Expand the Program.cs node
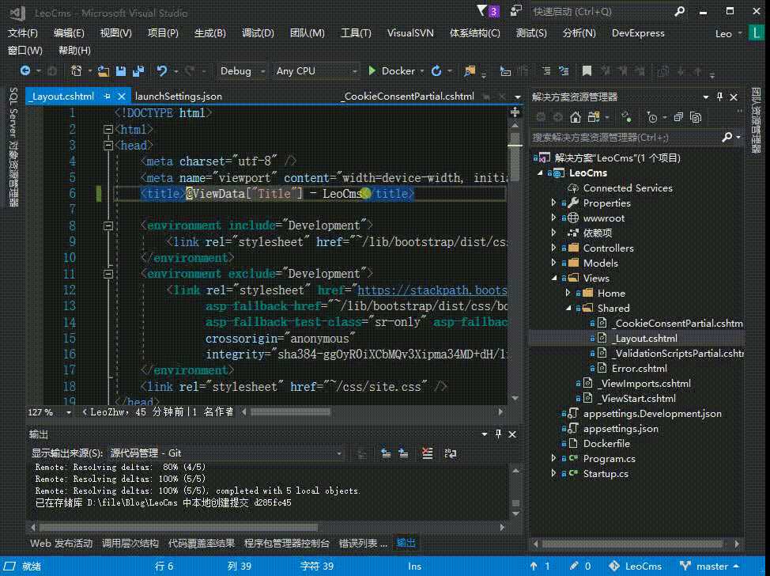The height and width of the screenshot is (576, 770). [553, 459]
